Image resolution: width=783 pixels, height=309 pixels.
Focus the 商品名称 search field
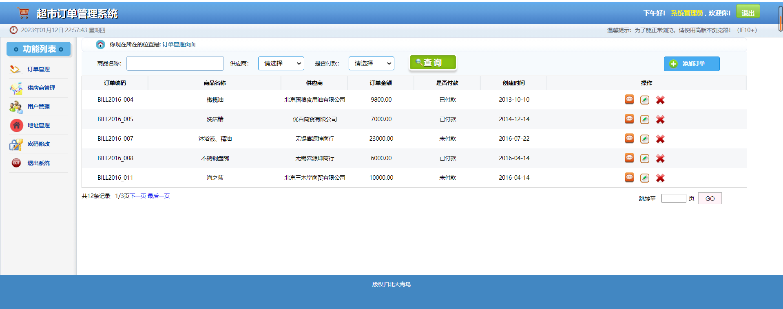tap(175, 63)
